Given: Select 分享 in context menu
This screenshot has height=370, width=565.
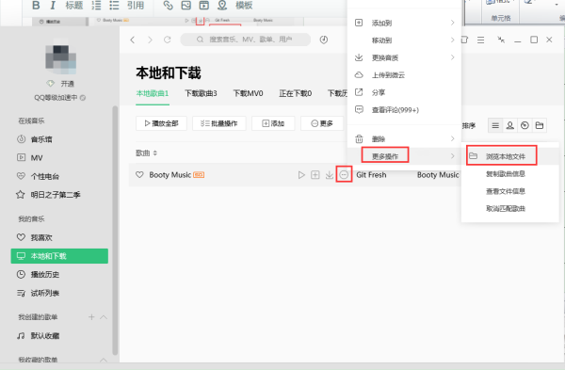Looking at the screenshot, I should click(404, 92).
